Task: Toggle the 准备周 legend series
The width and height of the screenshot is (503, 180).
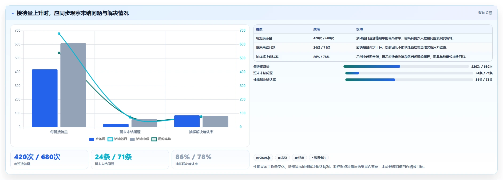Action: pos(97,139)
